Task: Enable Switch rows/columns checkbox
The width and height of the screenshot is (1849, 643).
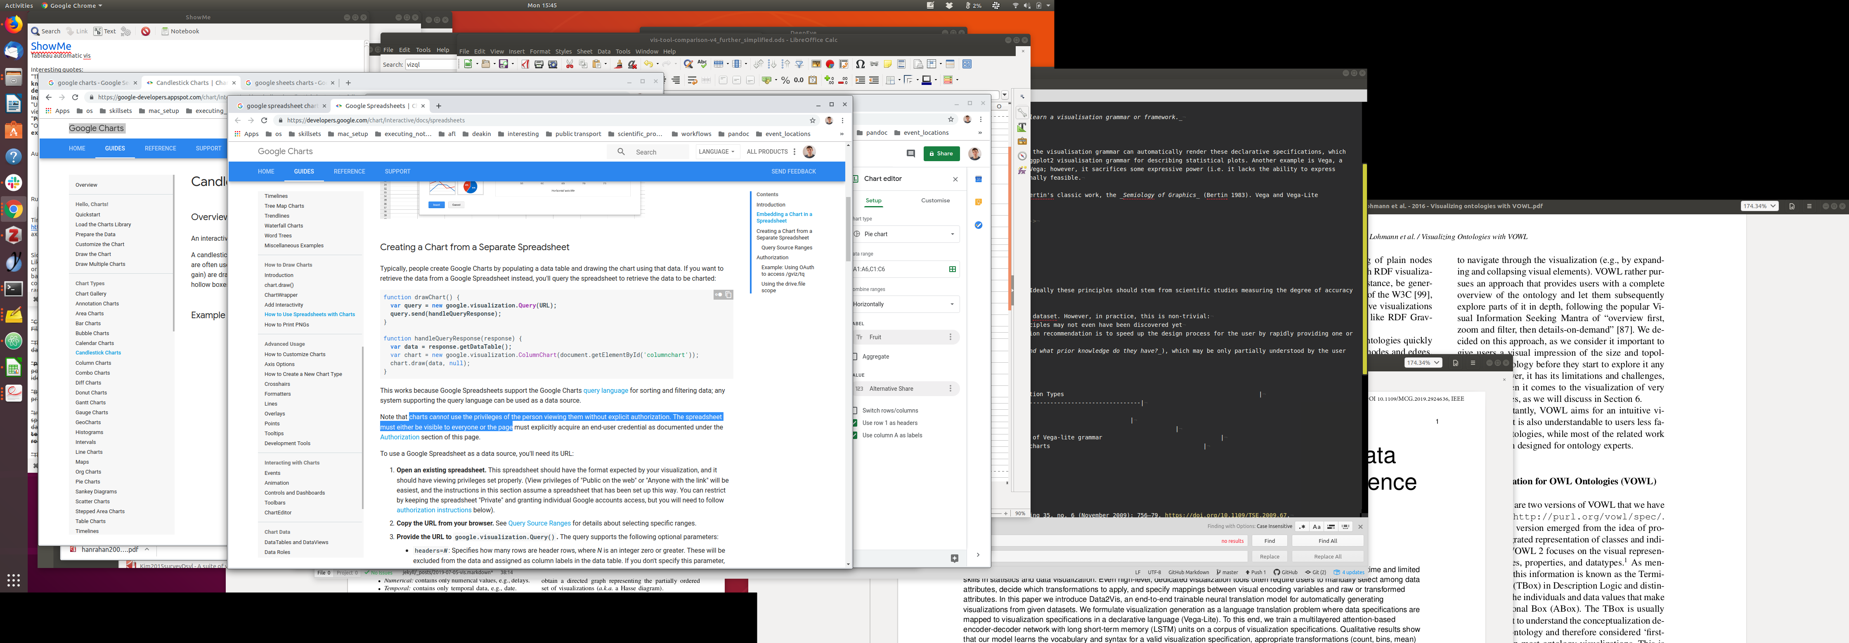Action: pos(855,411)
